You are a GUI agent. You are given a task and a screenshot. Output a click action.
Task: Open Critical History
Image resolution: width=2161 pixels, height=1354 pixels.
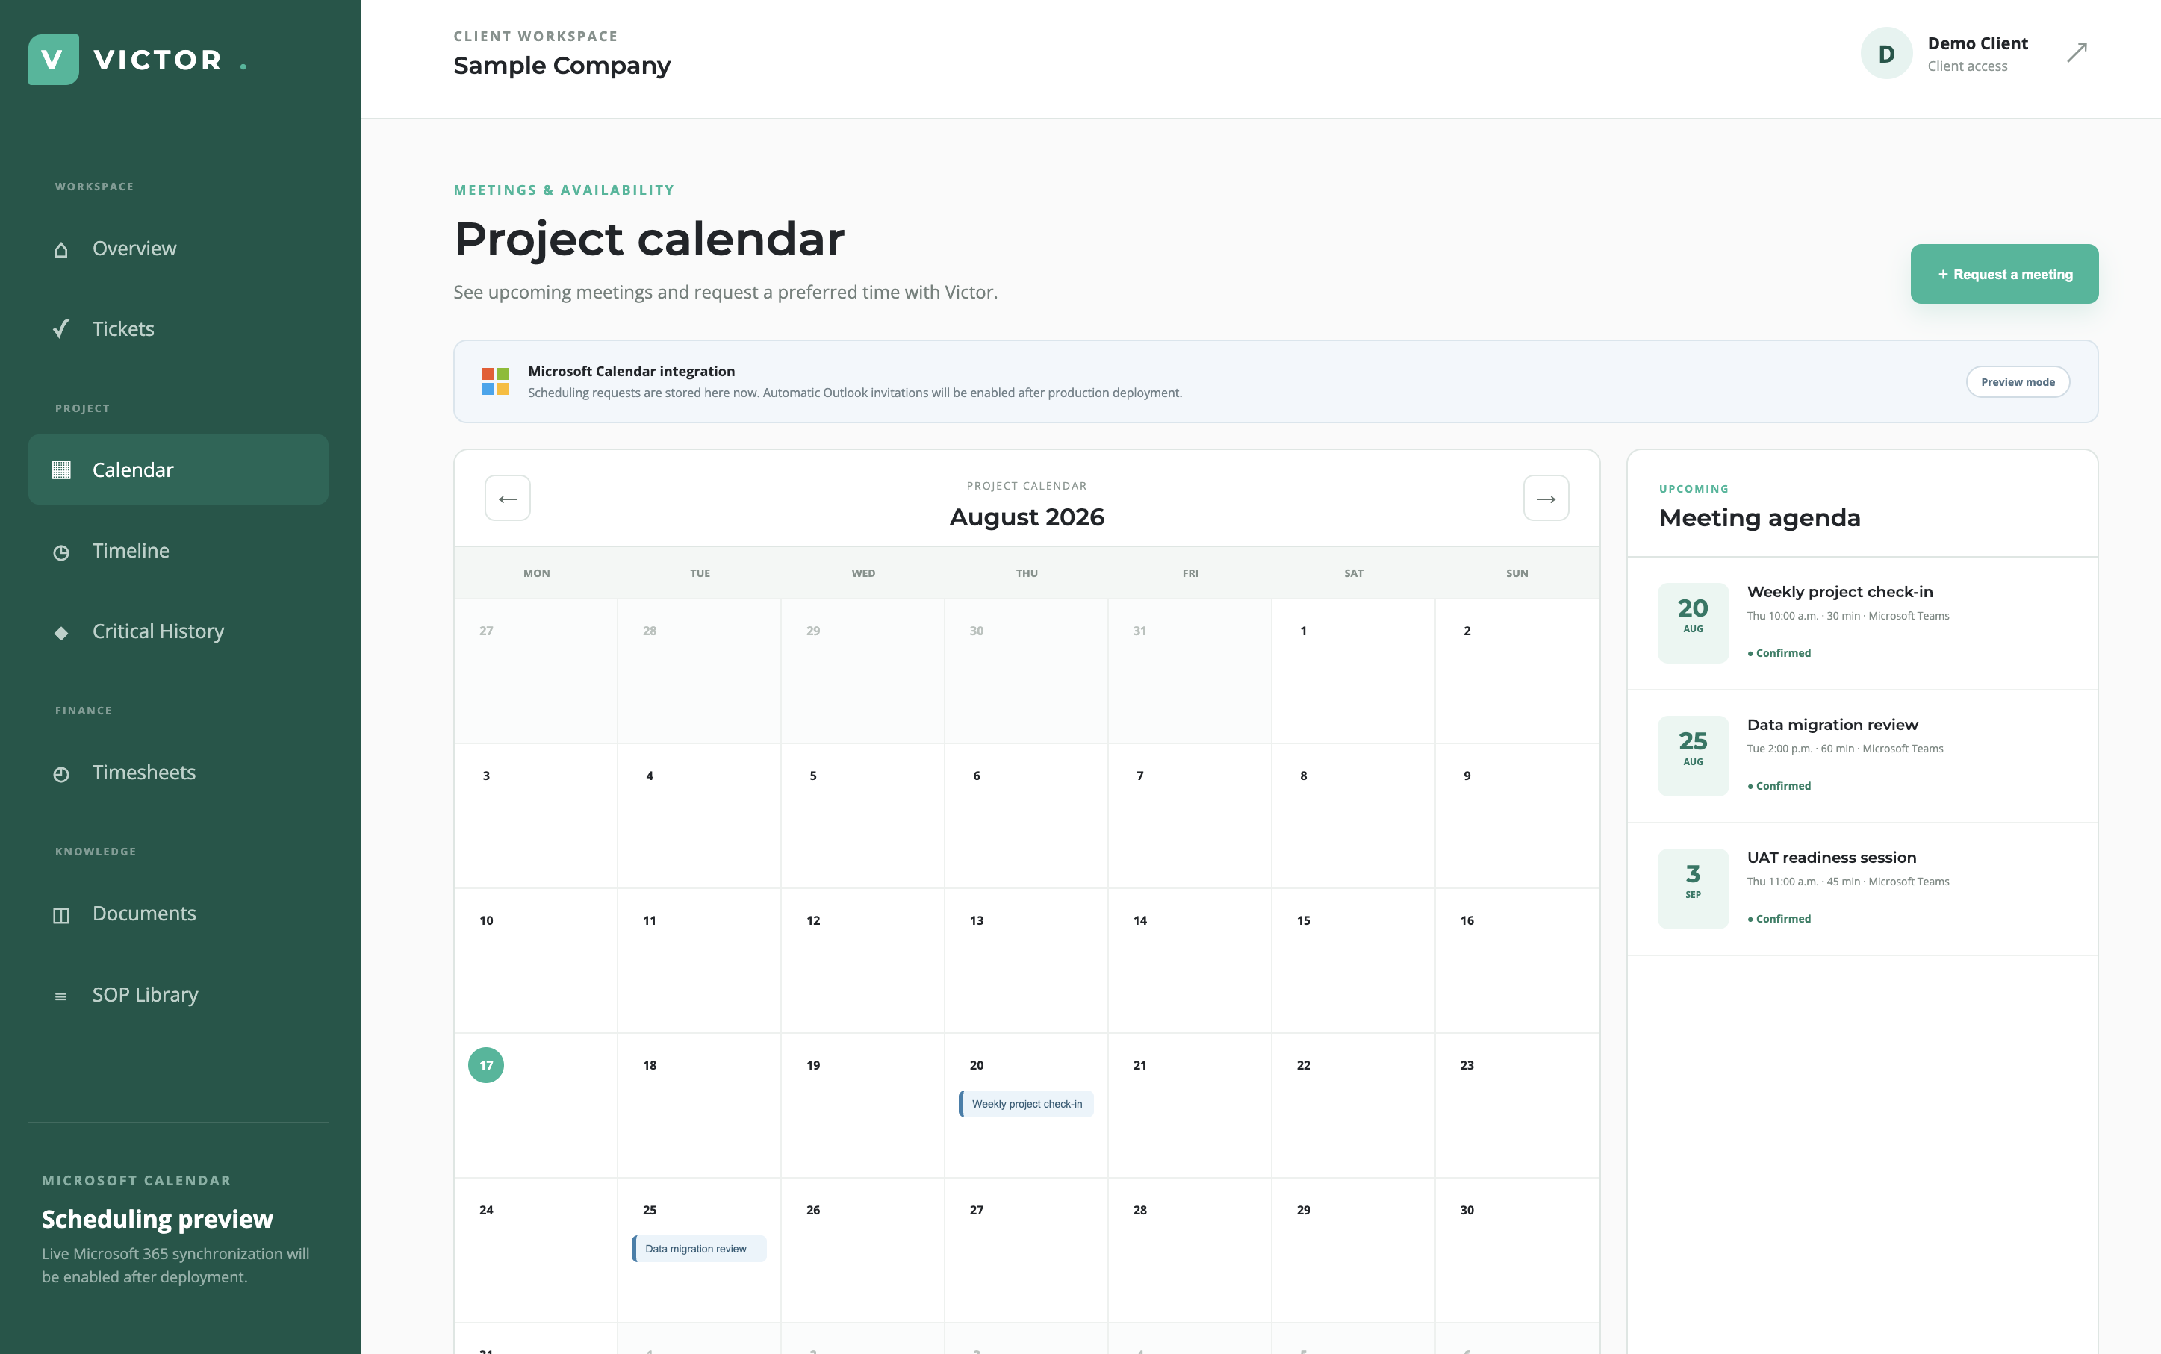coord(178,631)
